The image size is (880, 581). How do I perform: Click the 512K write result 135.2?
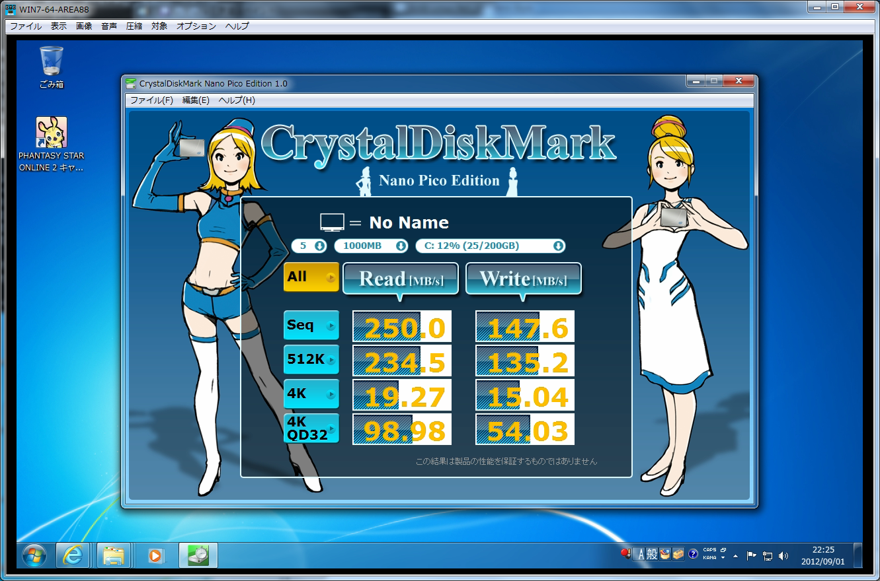point(525,360)
